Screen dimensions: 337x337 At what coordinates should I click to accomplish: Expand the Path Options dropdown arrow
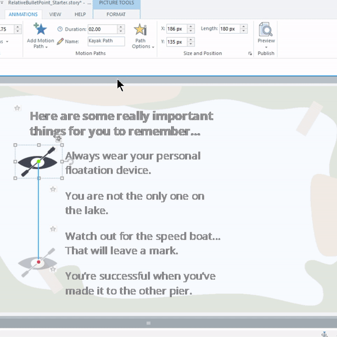tap(153, 47)
